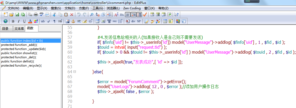Screen dimensions: 296x108
Task: Toggle word wrap W button
Action: (x=128, y=15)
